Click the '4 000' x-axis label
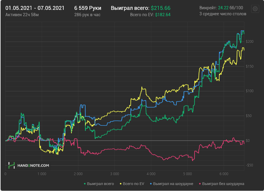 pyautogui.click(x=151, y=174)
